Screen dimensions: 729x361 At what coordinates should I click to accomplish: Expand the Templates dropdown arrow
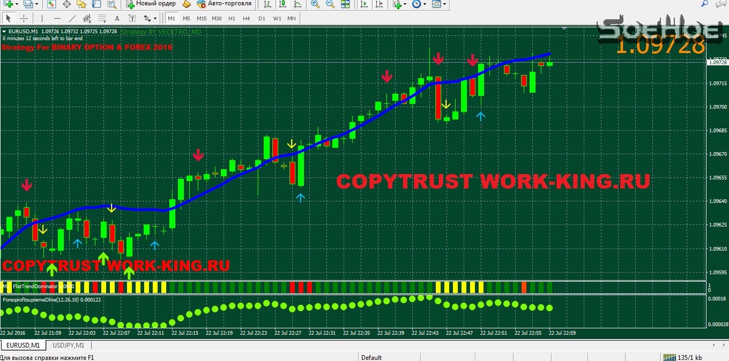[445, 4]
